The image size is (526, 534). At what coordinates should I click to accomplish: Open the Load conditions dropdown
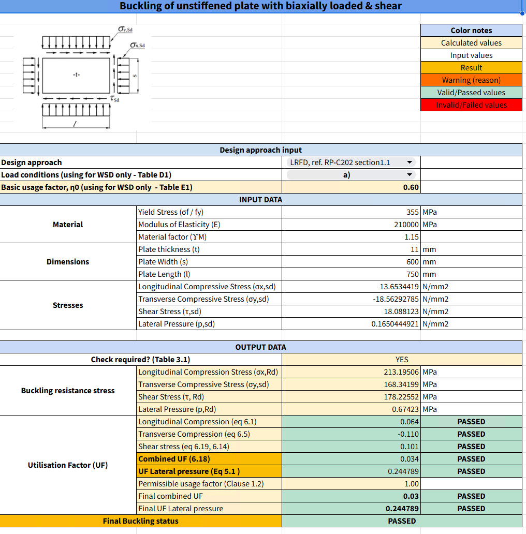click(x=350, y=175)
